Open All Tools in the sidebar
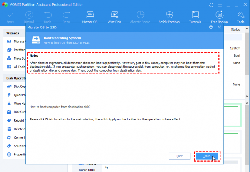The width and height of the screenshot is (250, 172). [x=16, y=67]
